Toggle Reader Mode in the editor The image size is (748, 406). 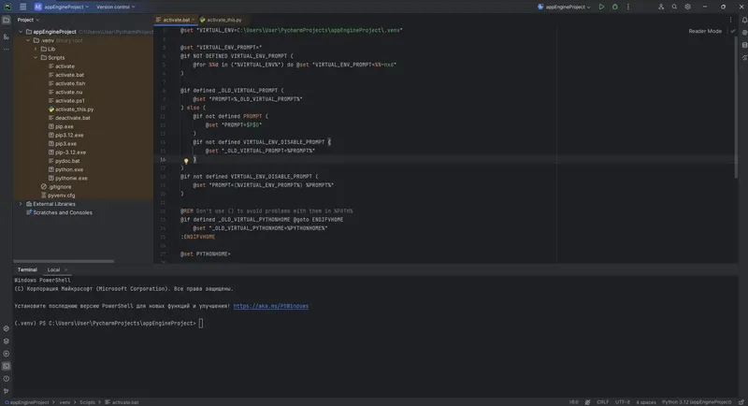pos(705,31)
